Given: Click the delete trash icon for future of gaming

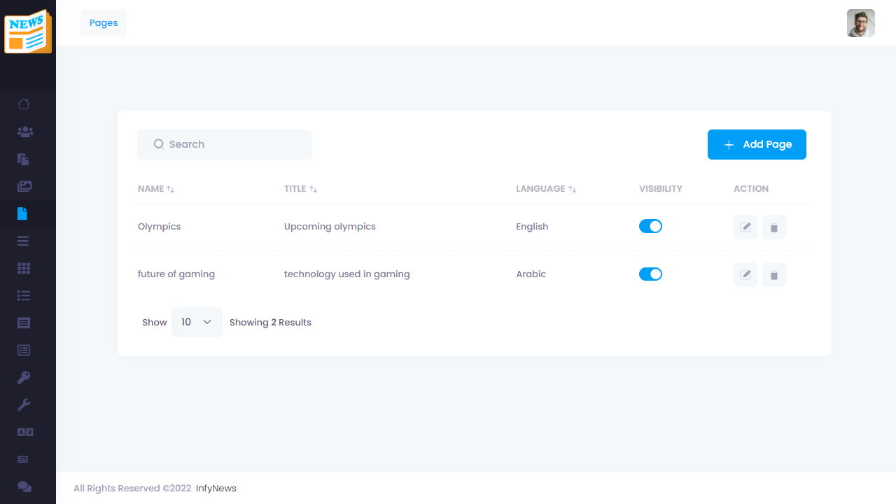Looking at the screenshot, I should click(x=773, y=274).
